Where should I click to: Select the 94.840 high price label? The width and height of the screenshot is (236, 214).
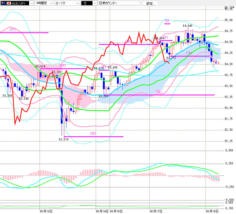(x=187, y=26)
